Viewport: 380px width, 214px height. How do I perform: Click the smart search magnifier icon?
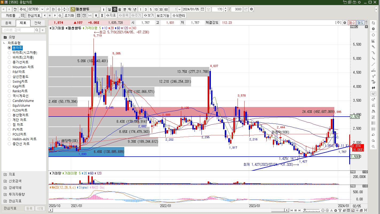click(37, 30)
